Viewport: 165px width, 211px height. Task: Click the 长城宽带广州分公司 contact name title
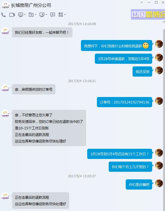coord(31,5)
